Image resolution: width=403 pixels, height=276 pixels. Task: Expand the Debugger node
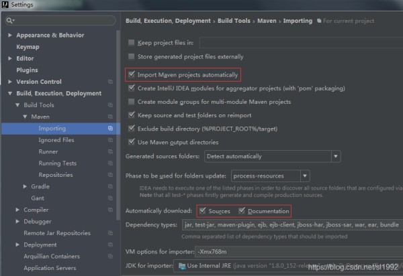(x=17, y=222)
